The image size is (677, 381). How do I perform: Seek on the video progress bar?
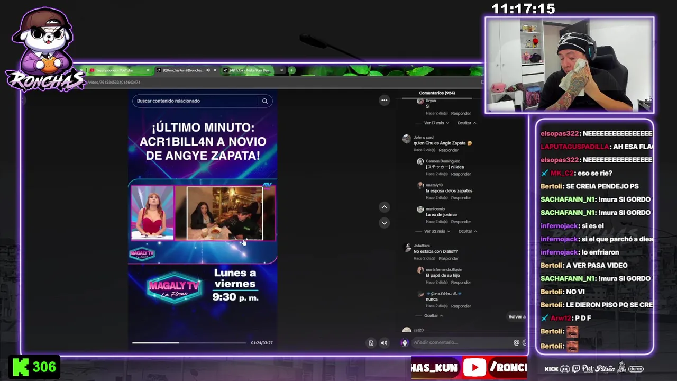[x=189, y=343]
